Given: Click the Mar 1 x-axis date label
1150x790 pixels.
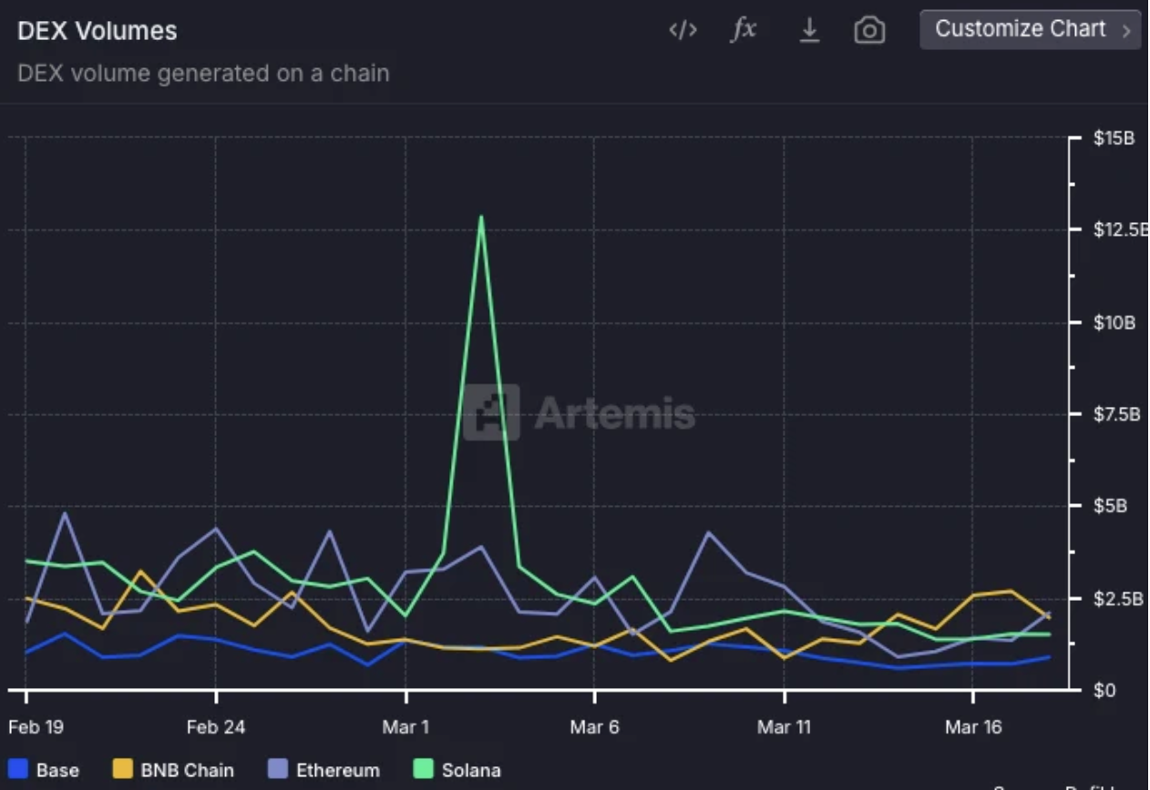Looking at the screenshot, I should click(x=406, y=726).
